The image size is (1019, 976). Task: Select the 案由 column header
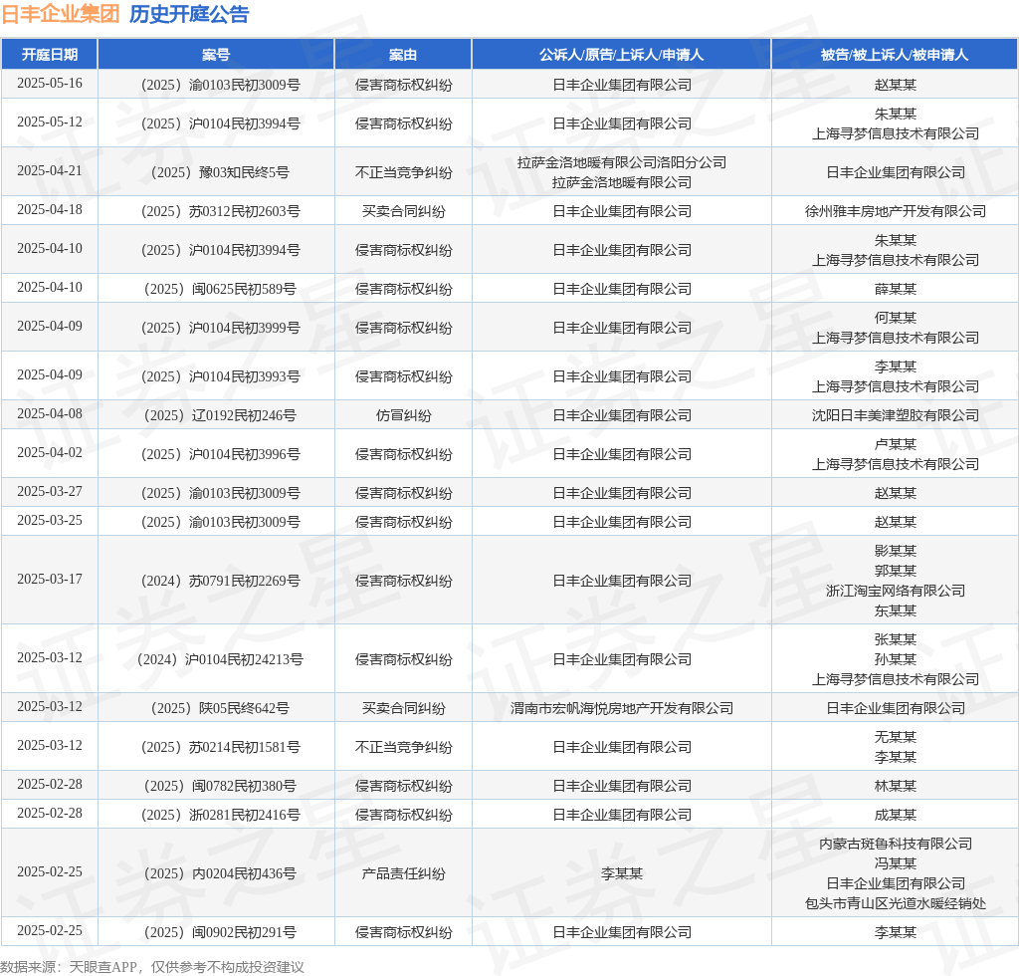[x=403, y=55]
